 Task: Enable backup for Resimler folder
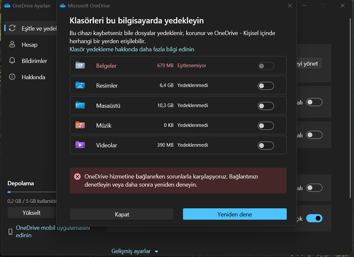point(266,86)
